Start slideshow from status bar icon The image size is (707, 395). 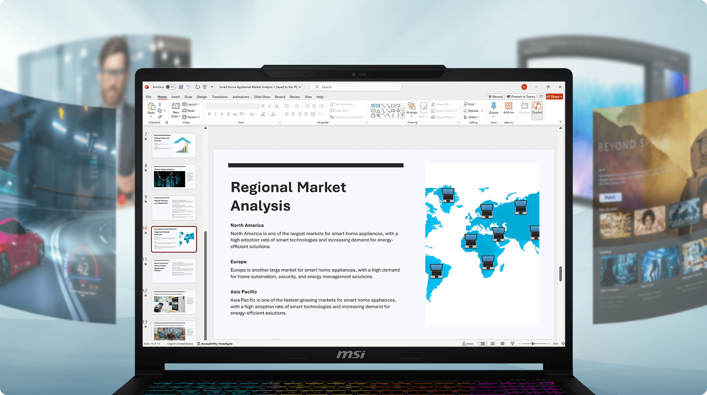coord(512,344)
